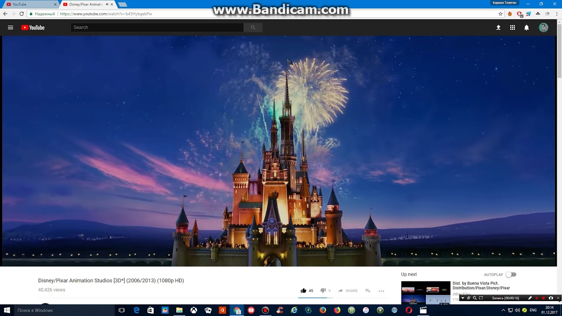Click the blue extension icon in toolbar
562x316 pixels.
point(529,14)
